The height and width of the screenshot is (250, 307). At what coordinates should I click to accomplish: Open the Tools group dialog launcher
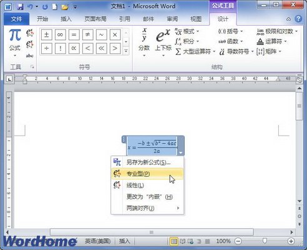(32, 67)
